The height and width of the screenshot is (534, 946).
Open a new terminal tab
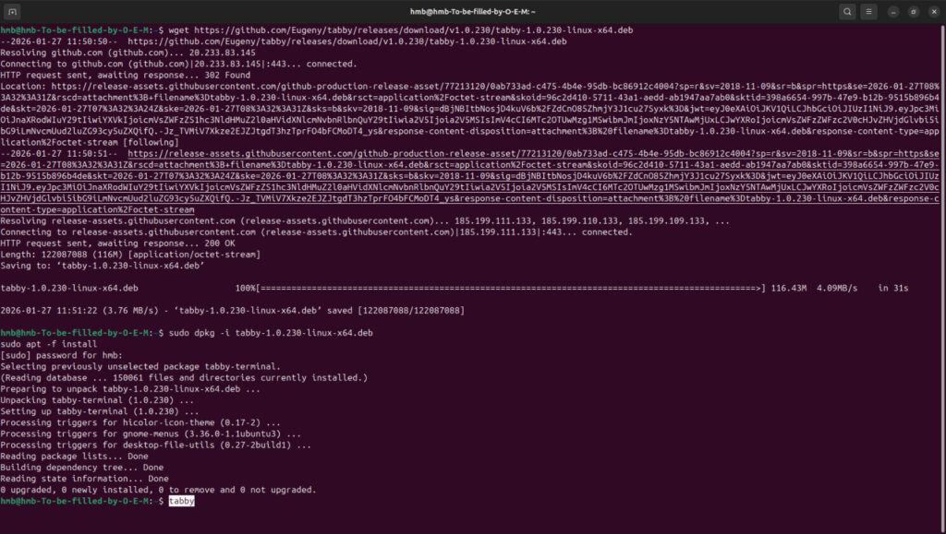pyautogui.click(x=12, y=11)
